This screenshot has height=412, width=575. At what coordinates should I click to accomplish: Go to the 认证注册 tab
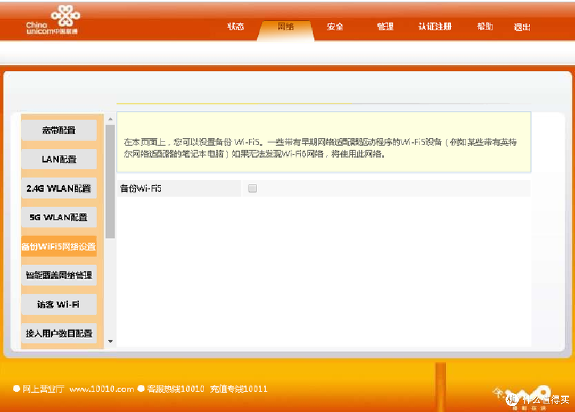tap(435, 27)
